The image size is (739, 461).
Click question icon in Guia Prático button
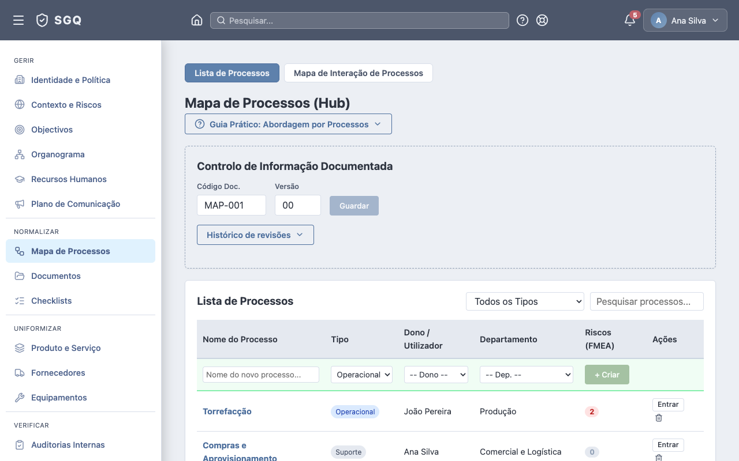tap(200, 124)
